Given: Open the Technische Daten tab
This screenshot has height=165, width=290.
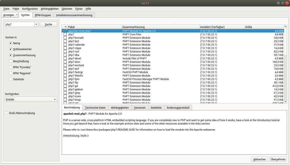Looking at the screenshot, I should (95, 108).
